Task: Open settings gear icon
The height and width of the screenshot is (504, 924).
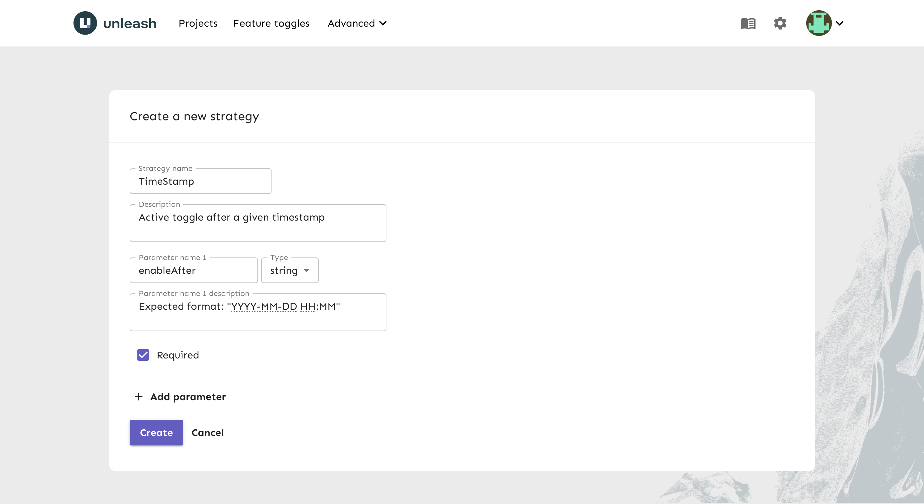Action: (x=780, y=23)
